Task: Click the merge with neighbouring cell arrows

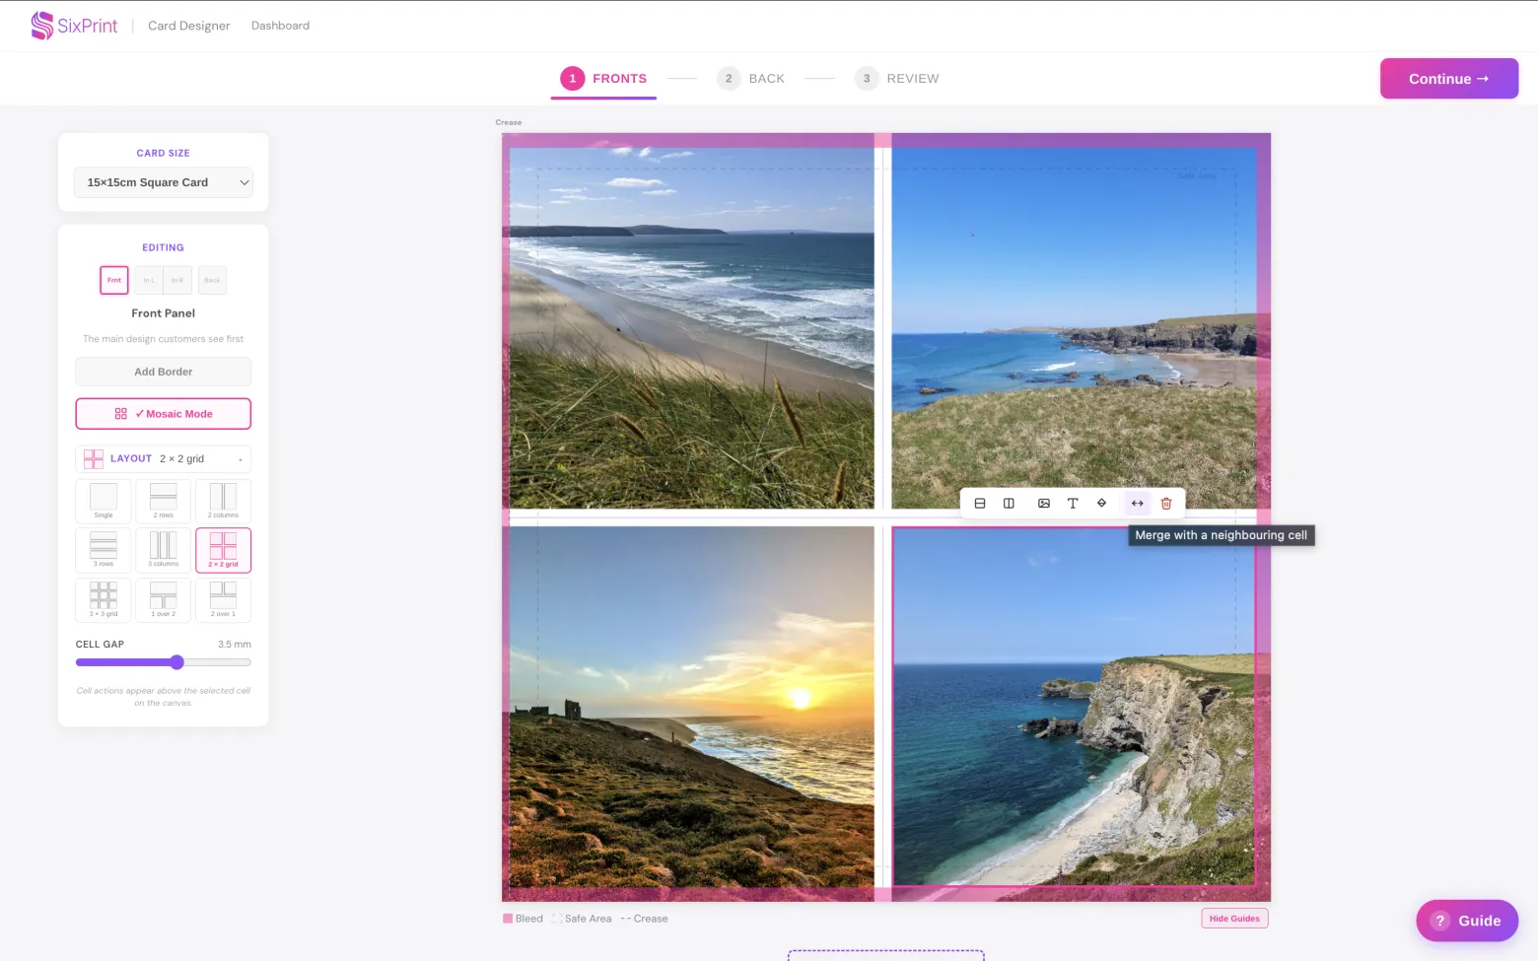Action: point(1138,503)
